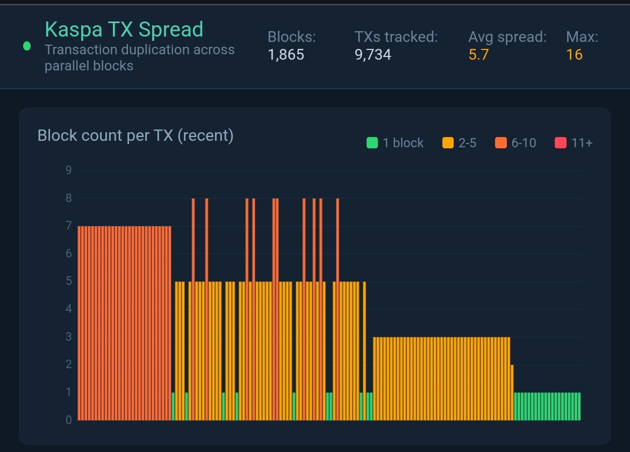Select the max value 16
Screen dimensions: 630x452
pos(574,55)
